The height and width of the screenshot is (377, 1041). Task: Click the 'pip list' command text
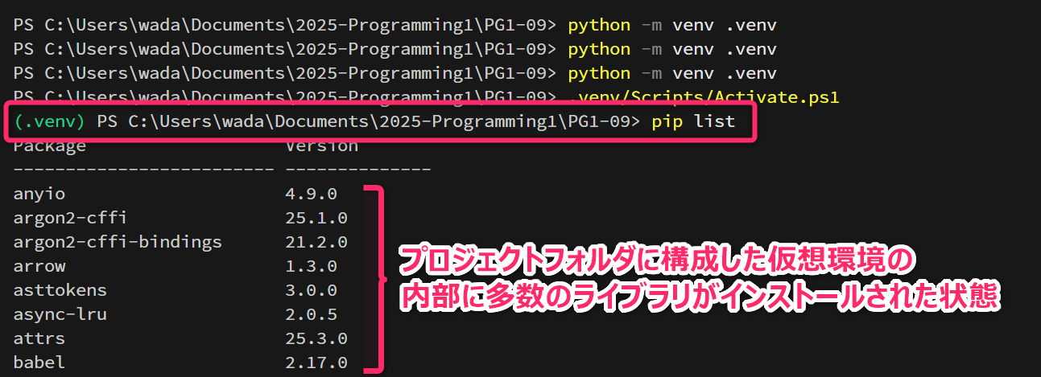pos(693,122)
